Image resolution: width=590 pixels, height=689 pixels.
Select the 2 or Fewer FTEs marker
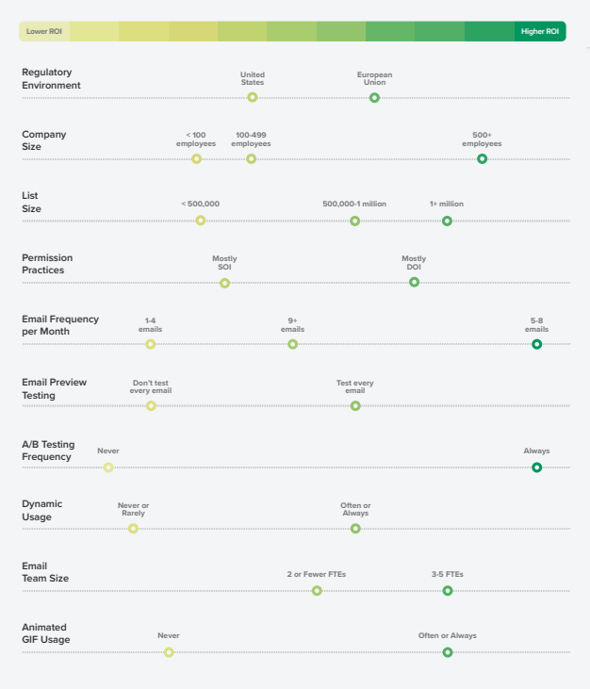tap(317, 590)
